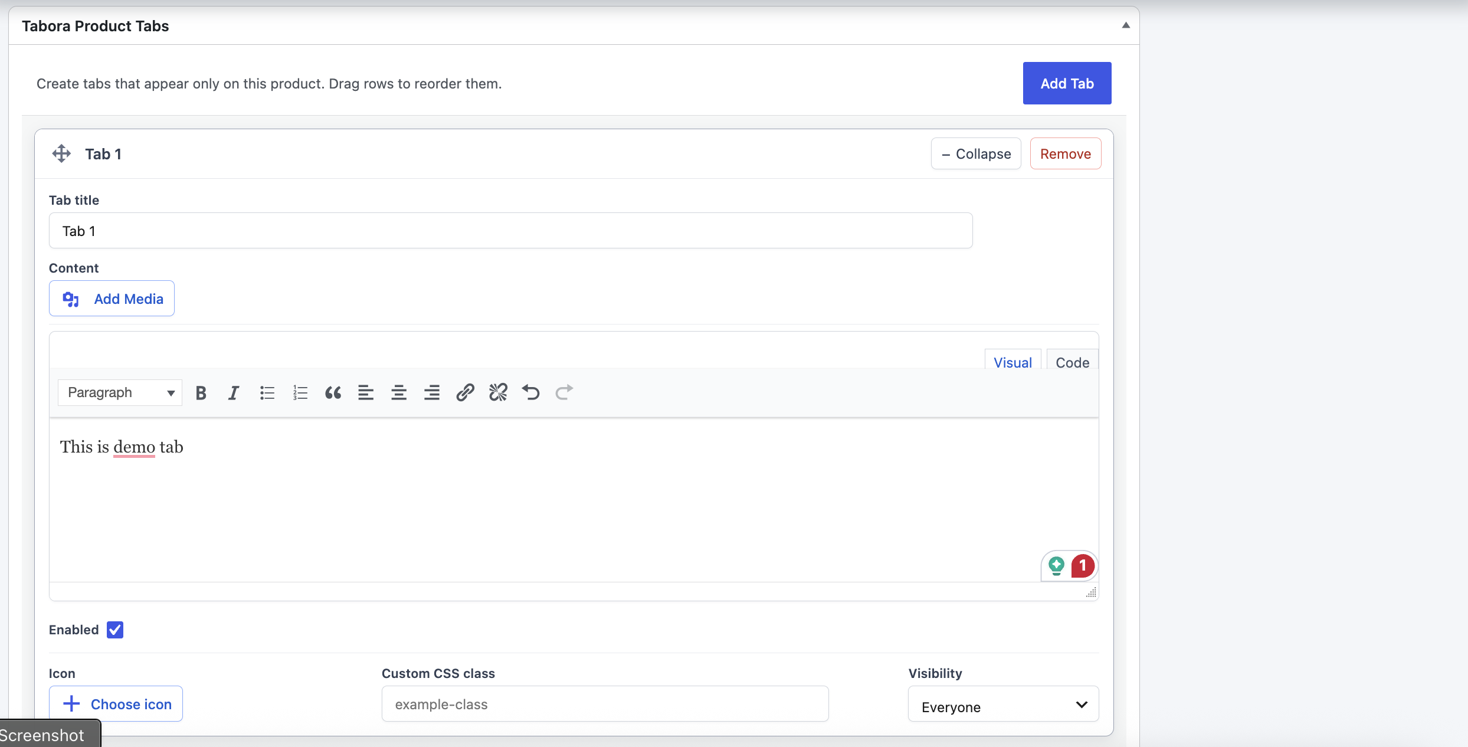Click the Bold formatting icon
This screenshot has width=1468, height=747.
pos(201,392)
